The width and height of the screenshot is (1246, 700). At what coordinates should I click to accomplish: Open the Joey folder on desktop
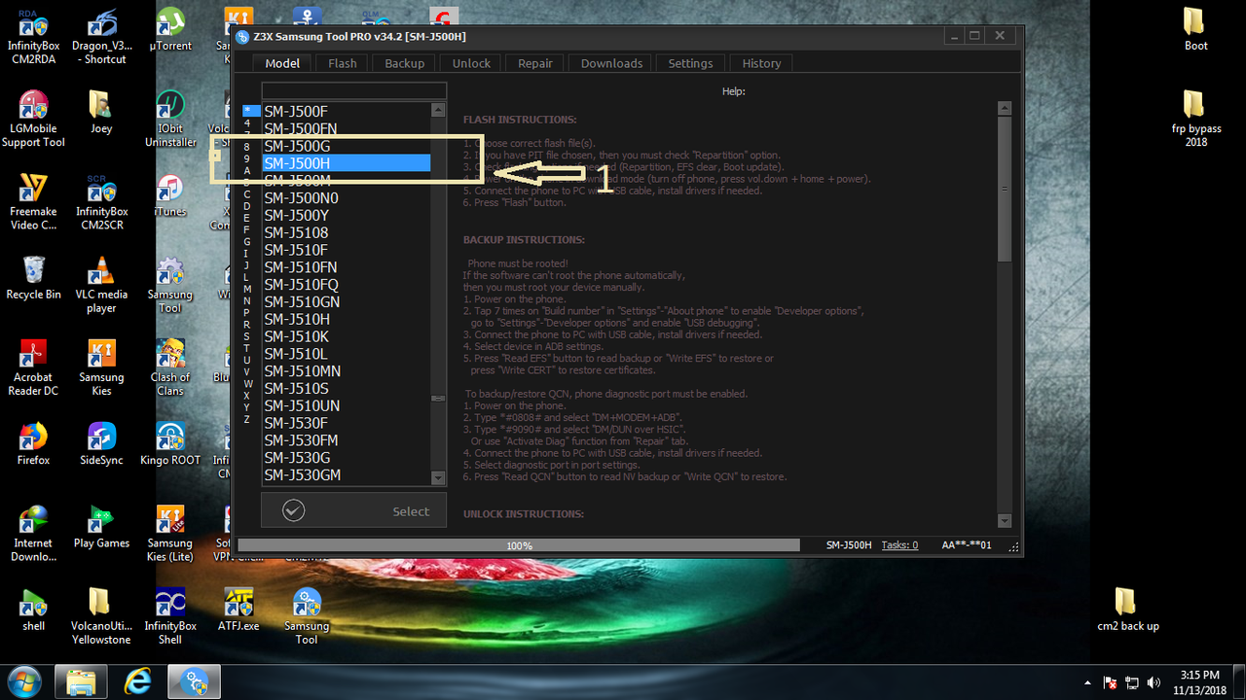[x=101, y=113]
